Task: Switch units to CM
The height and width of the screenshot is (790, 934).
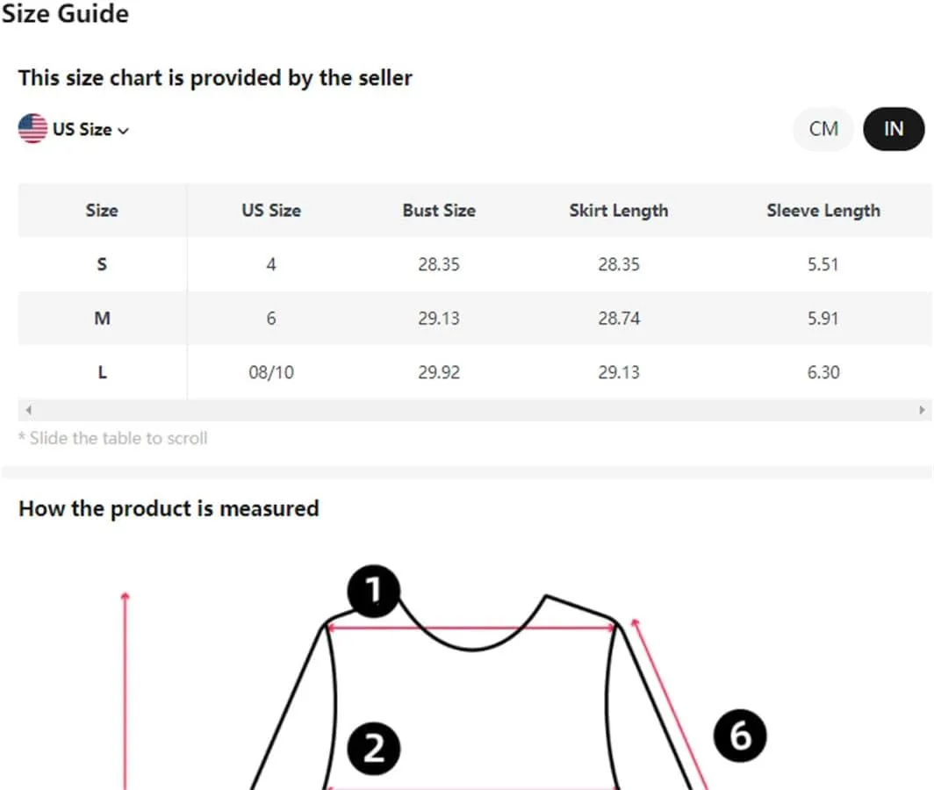Action: (823, 129)
